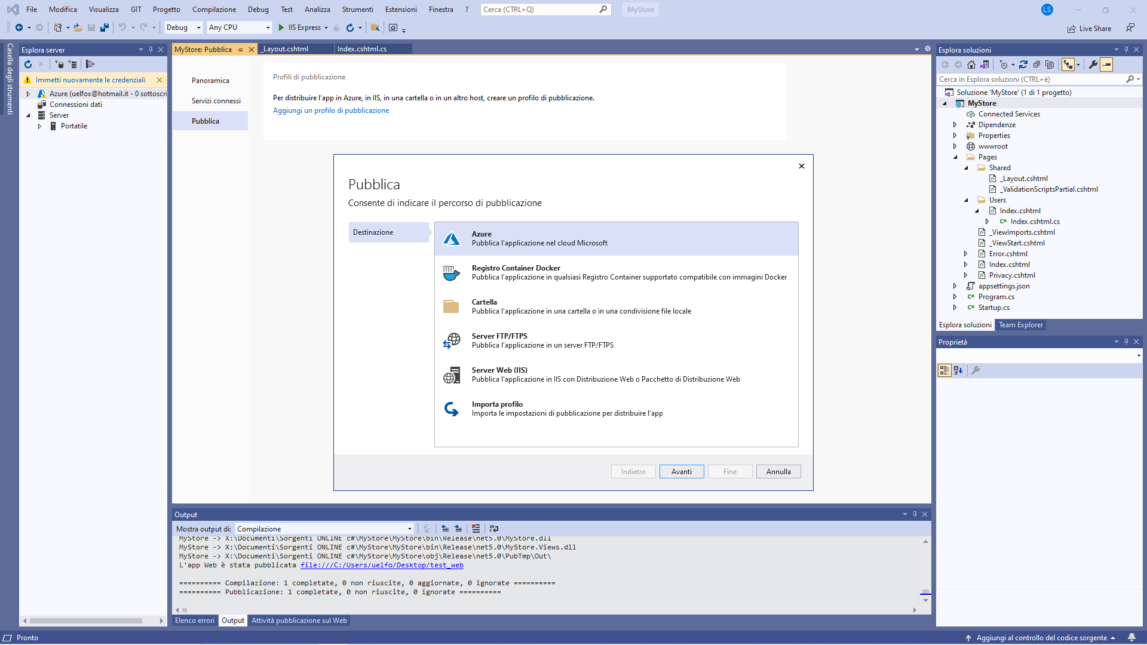Select Server FTP/FTPS publish destination
The width and height of the screenshot is (1147, 645).
pyautogui.click(x=616, y=340)
